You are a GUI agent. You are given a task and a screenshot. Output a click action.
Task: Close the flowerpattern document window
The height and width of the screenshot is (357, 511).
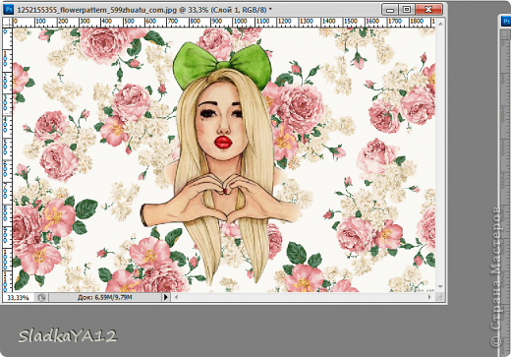tap(428, 10)
